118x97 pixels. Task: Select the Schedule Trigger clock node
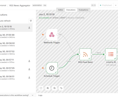click(x=52, y=68)
